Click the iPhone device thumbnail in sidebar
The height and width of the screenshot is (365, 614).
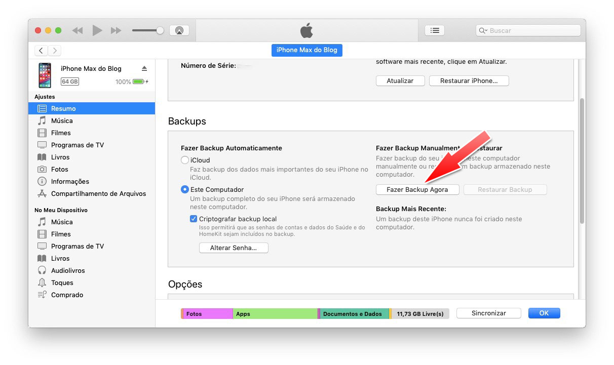45,75
